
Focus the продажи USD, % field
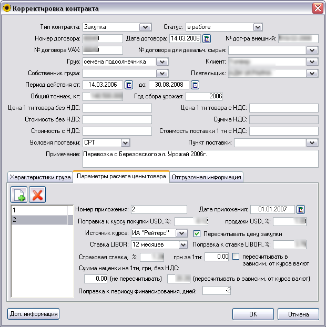point(290,221)
